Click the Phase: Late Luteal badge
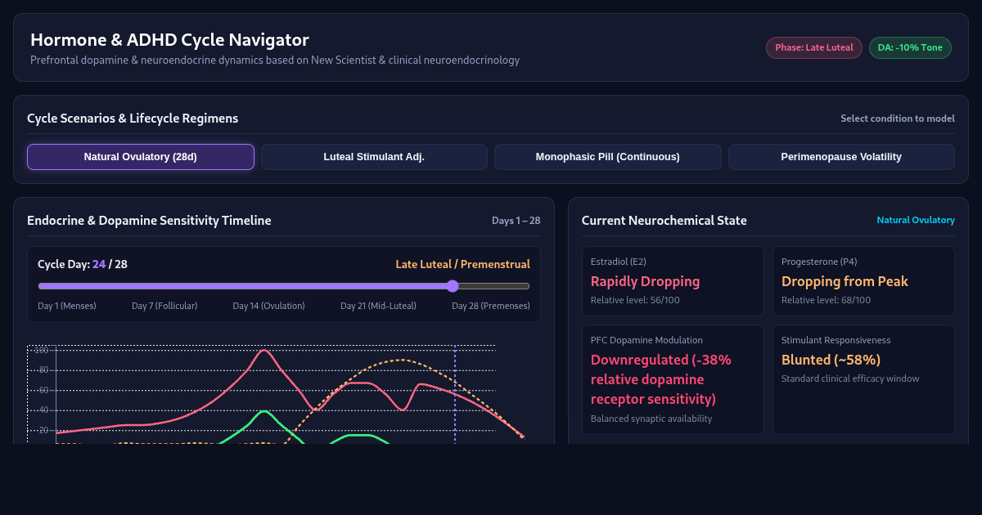This screenshot has width=982, height=515. pyautogui.click(x=814, y=47)
